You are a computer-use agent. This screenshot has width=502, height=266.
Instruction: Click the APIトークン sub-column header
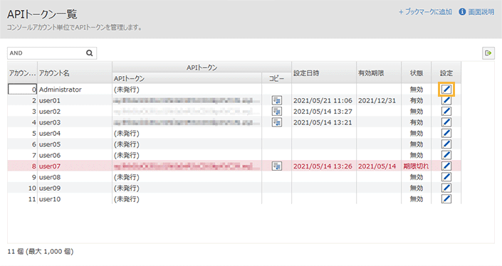187,78
